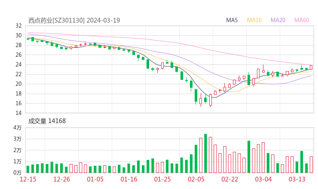
Task: Click the volume axis label 0万
Action: [x=18, y=173]
